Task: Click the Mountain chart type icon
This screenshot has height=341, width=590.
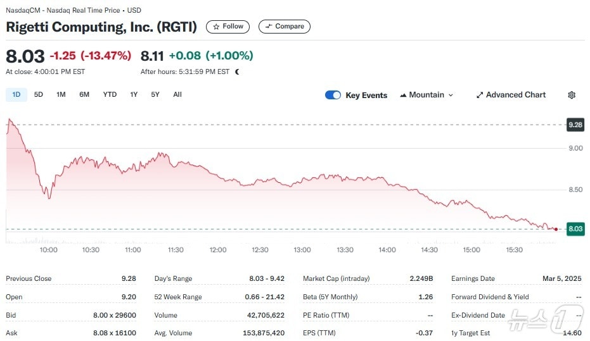Action: click(403, 95)
